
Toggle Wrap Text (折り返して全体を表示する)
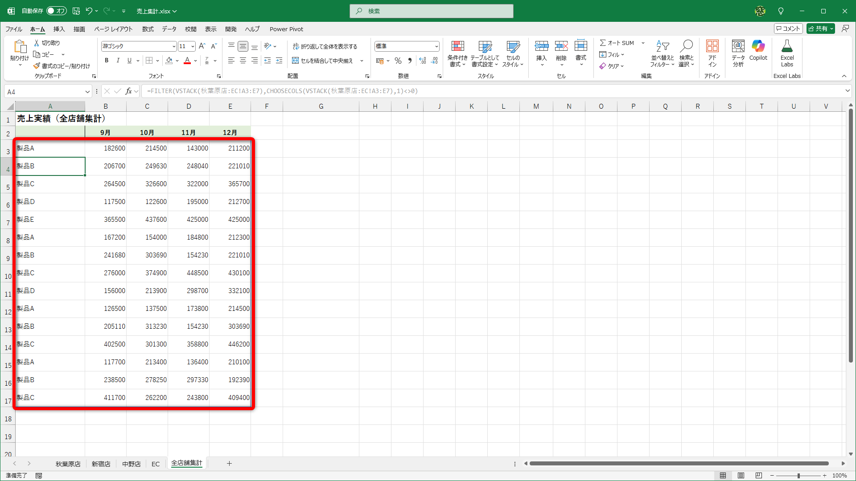(x=325, y=46)
